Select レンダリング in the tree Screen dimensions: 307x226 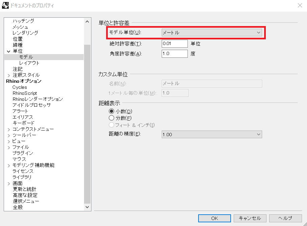click(x=25, y=33)
